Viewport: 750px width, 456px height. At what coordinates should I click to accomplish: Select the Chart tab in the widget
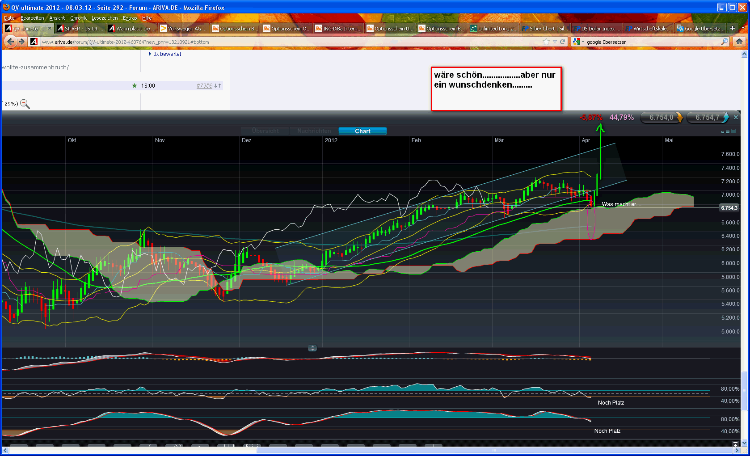click(362, 131)
